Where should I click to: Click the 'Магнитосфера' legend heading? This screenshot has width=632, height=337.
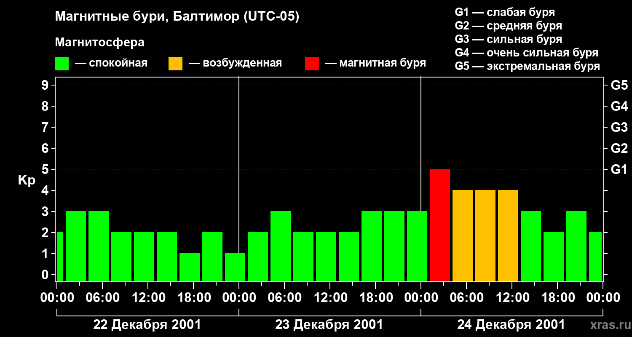click(100, 43)
